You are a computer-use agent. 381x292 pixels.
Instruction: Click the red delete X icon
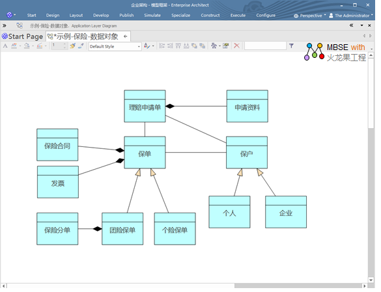(x=236, y=46)
